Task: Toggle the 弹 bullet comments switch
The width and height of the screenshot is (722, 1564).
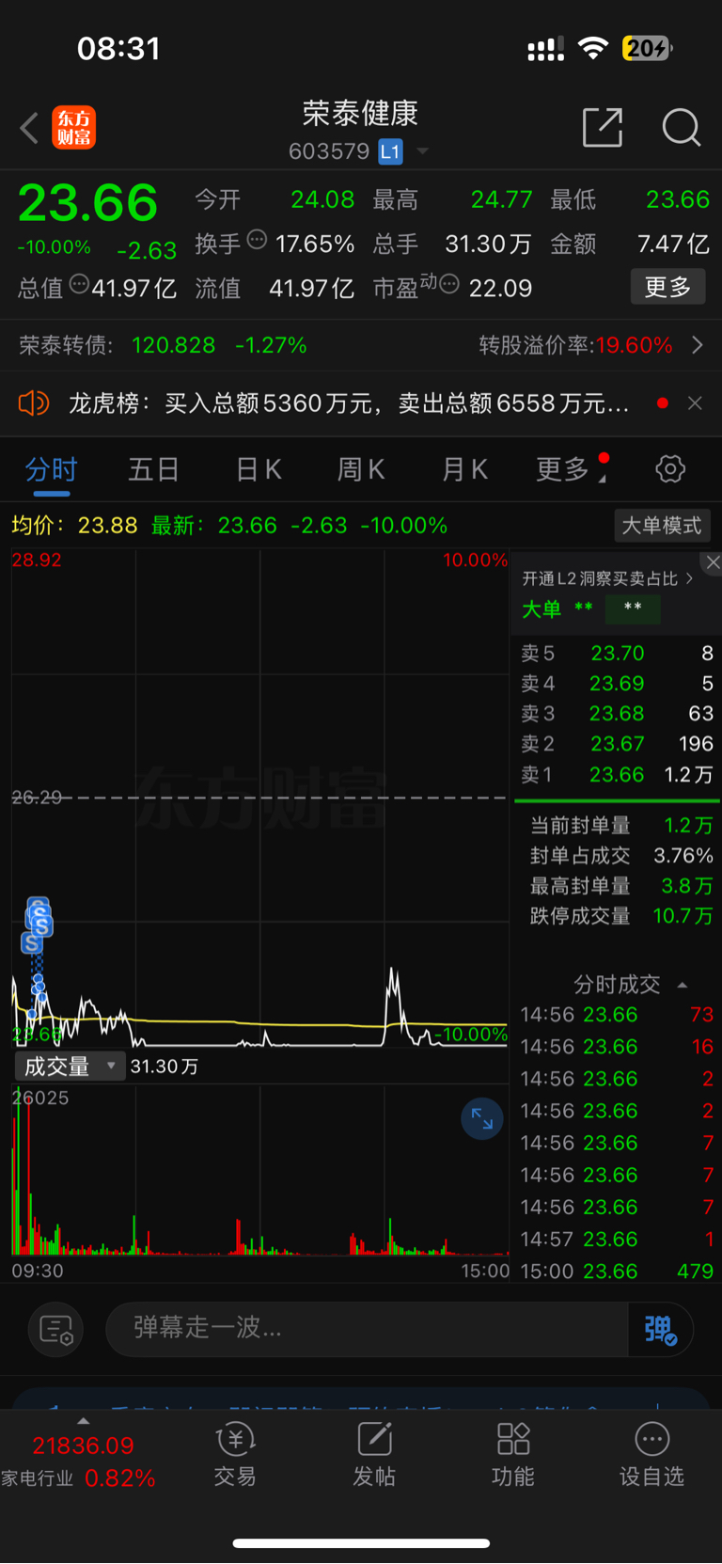Action: pyautogui.click(x=661, y=1329)
